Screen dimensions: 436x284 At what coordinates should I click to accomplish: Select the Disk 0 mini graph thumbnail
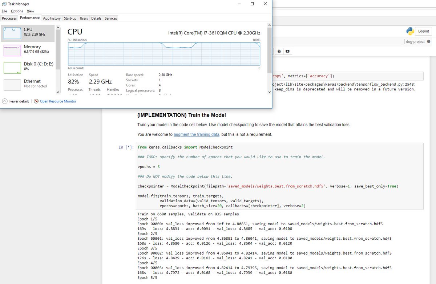pyautogui.click(x=12, y=68)
